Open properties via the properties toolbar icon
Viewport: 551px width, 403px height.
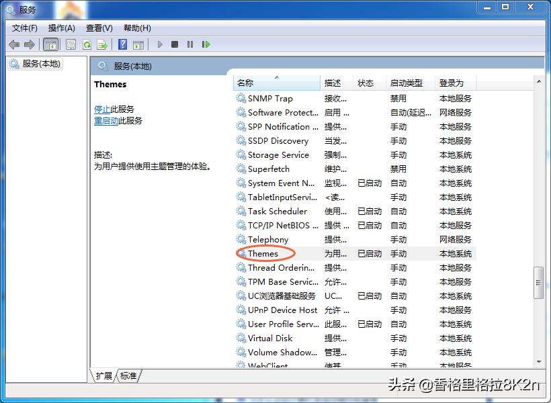71,44
